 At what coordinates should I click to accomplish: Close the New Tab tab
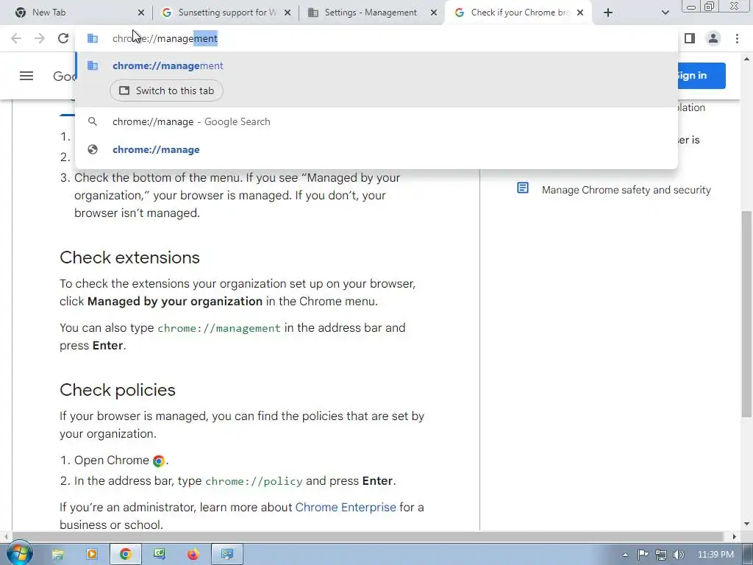[140, 13]
